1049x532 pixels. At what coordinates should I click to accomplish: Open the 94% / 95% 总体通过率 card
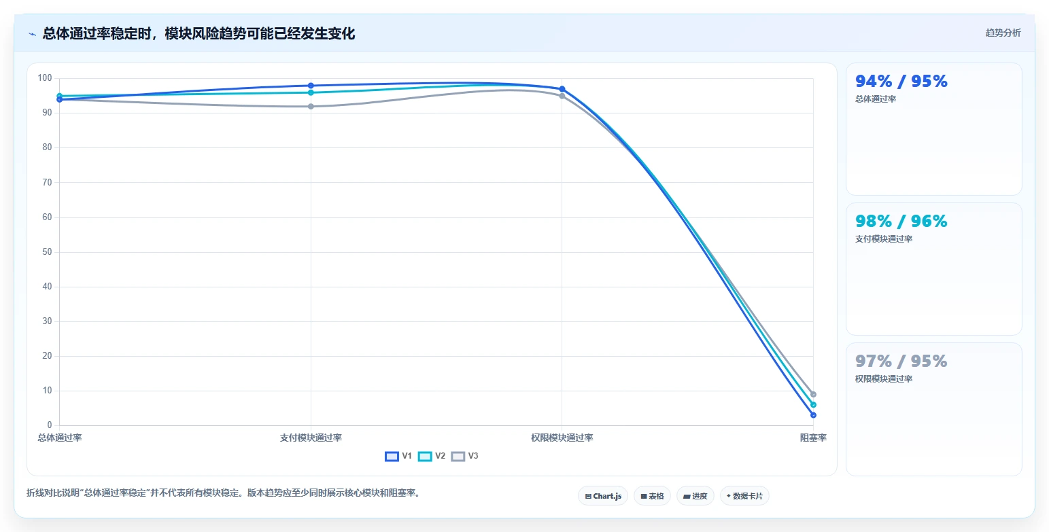click(933, 129)
